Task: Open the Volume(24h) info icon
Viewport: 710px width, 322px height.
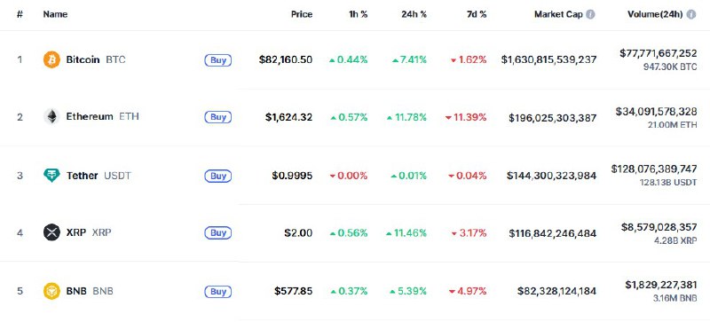Action: [691, 14]
